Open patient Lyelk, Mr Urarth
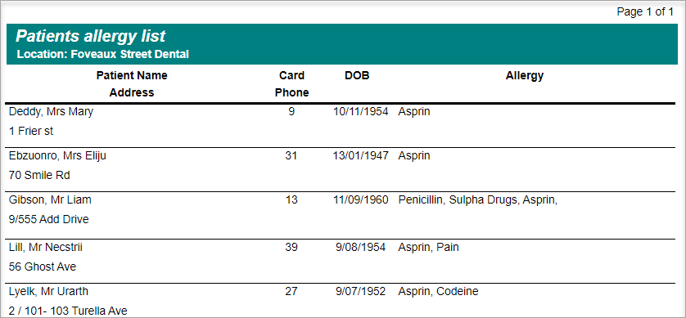This screenshot has width=686, height=318. [x=48, y=291]
